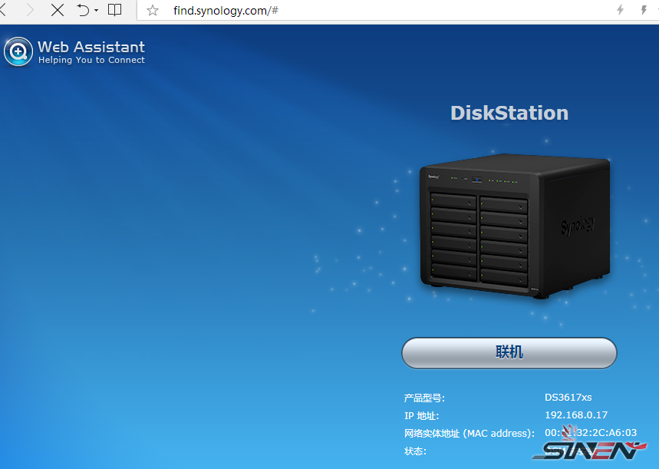Select the DS3617xs model value
Screen dimensions: 659x469
tap(568, 397)
